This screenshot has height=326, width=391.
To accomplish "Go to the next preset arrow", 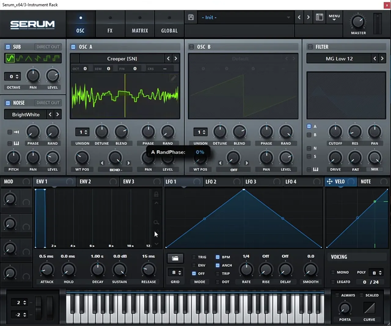I will point(308,17).
